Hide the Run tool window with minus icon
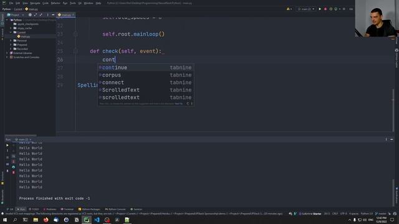399x224 pixels. [x=392, y=139]
